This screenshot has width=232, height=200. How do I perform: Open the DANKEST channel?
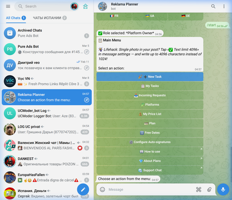click(46, 161)
